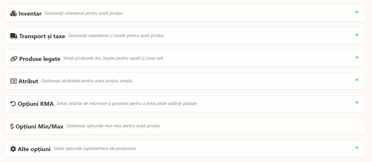Collapse the Atribut section using its arrow
The width and height of the screenshot is (372, 162).
click(x=357, y=79)
